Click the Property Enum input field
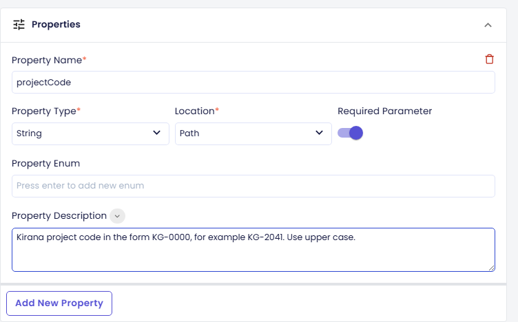This screenshot has width=518, height=322. [253, 186]
